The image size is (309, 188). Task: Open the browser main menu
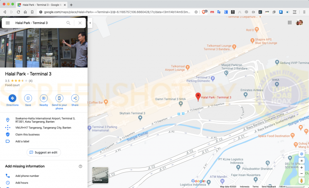coord(304,12)
